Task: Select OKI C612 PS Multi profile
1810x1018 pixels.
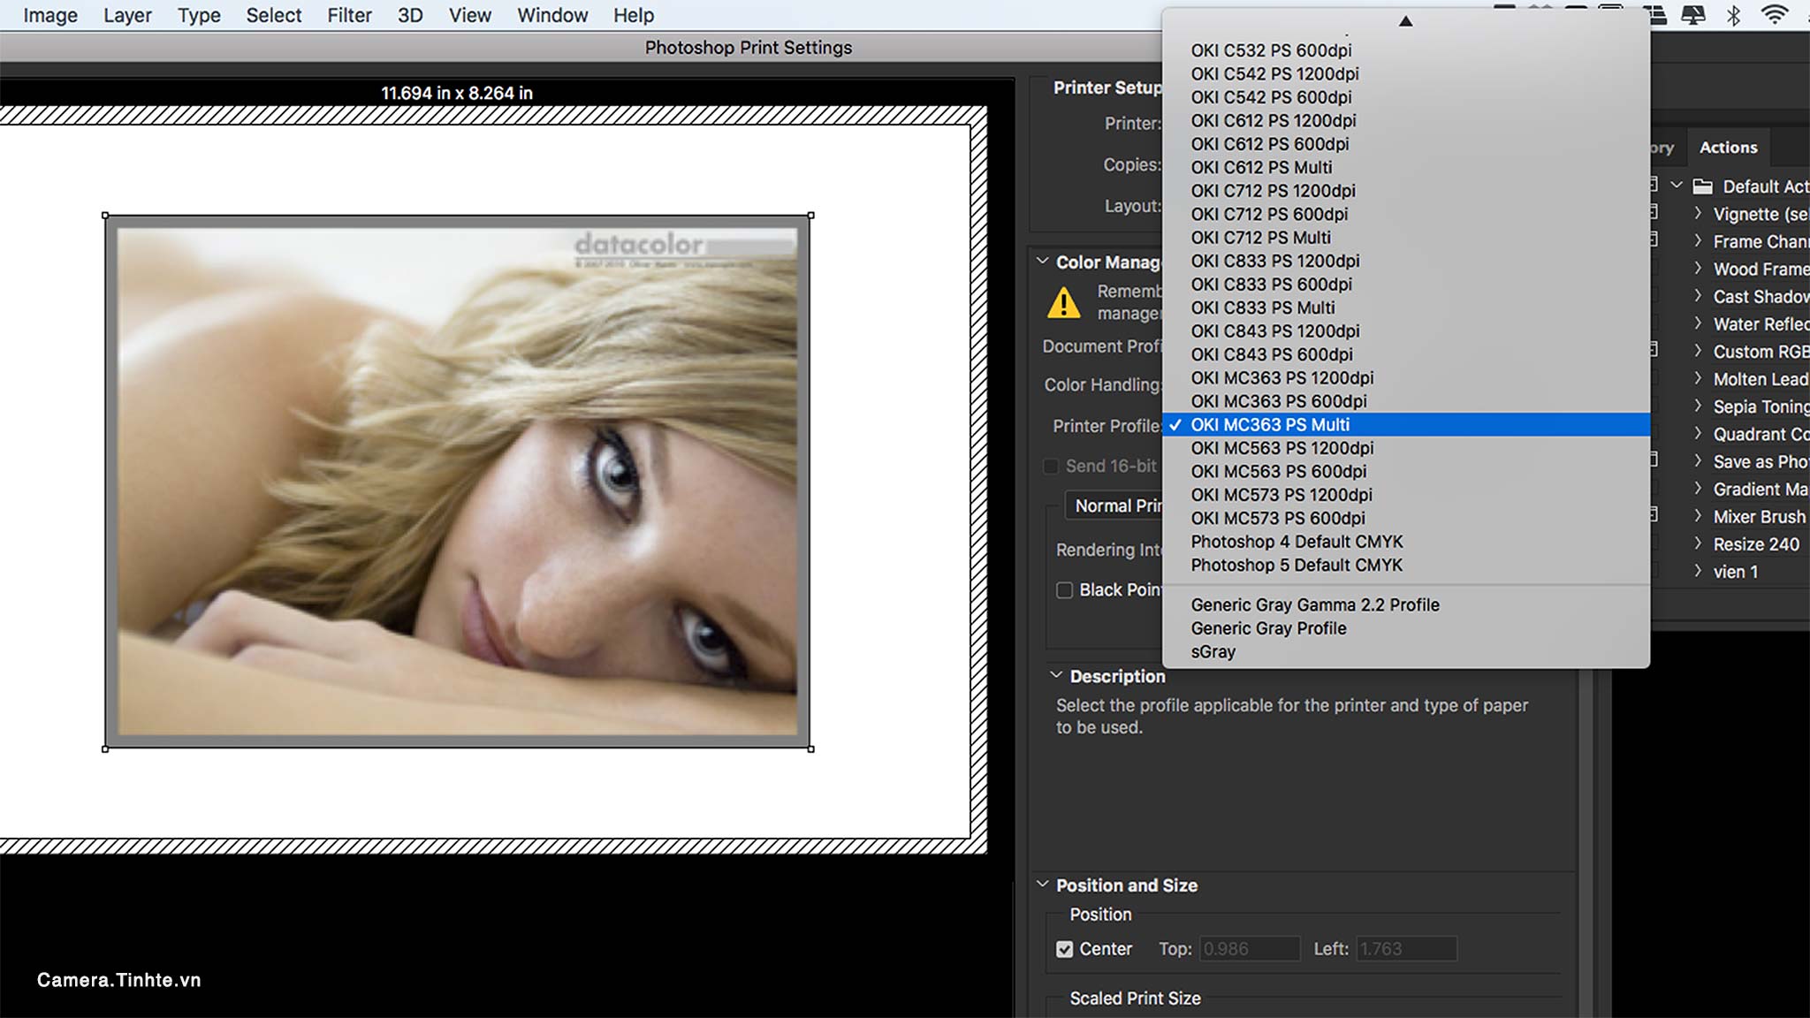Action: 1406,168
